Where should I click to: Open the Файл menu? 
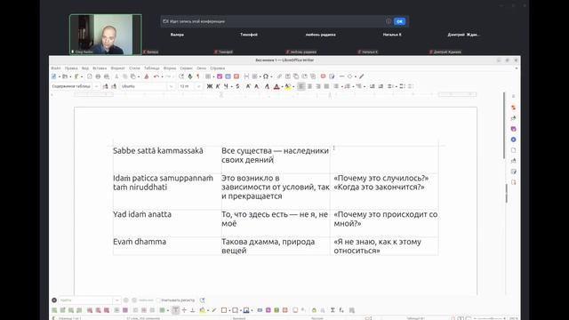[56, 68]
